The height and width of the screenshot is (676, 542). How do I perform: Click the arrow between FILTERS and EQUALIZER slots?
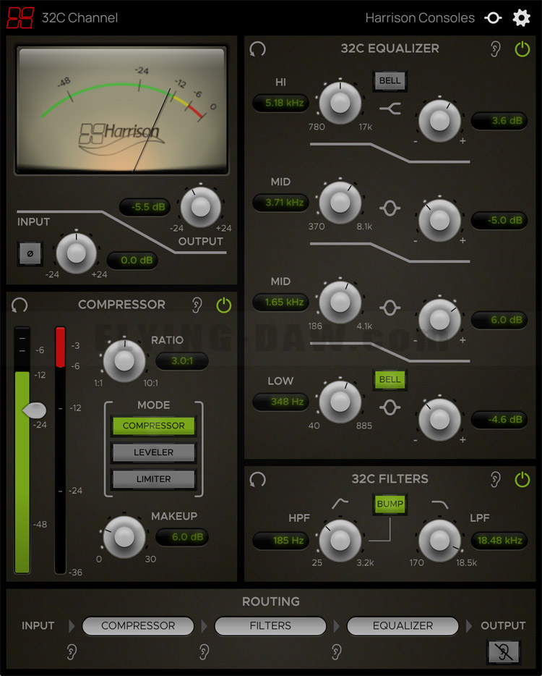(336, 625)
